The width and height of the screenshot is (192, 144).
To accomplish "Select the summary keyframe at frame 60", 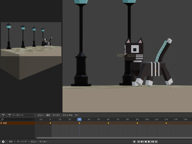I will click(x=108, y=123).
